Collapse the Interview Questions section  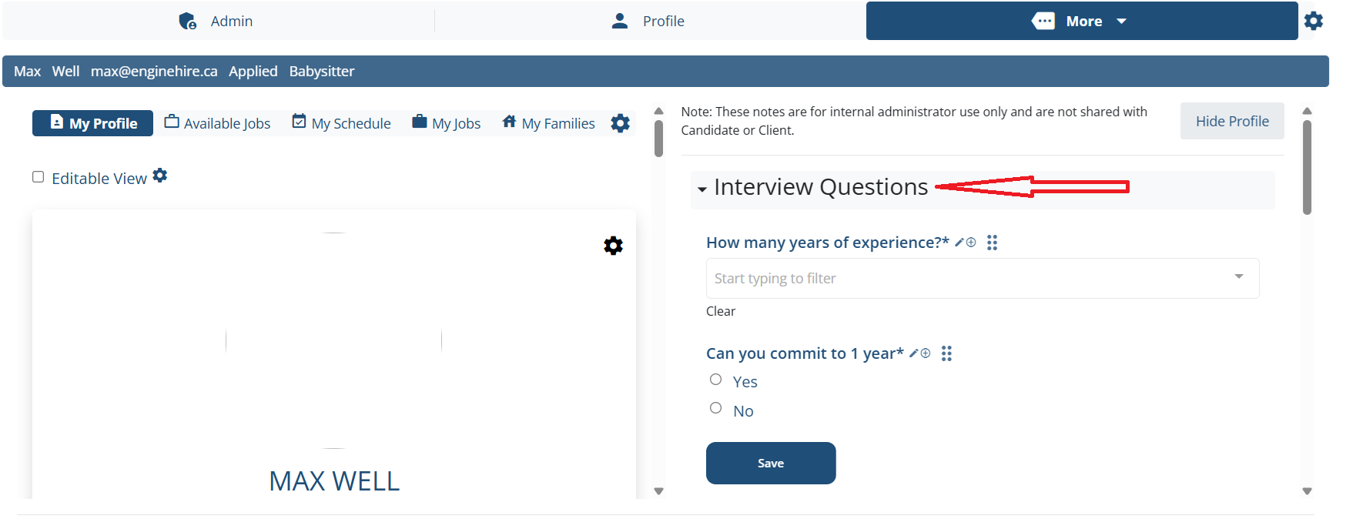click(x=702, y=189)
